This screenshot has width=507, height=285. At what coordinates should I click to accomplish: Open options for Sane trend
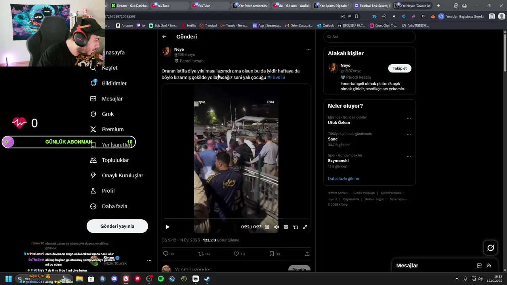coord(409,135)
